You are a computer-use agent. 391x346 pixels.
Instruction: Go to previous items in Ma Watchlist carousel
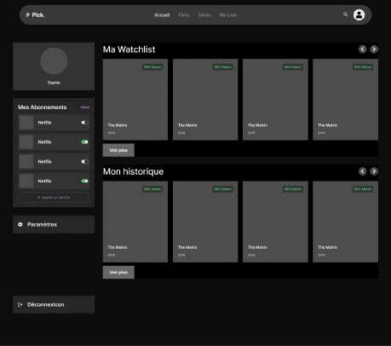(363, 49)
